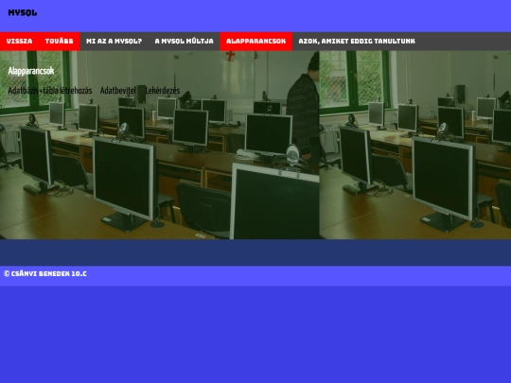
Task: Open 'Azok, amiket eddig tanultunk' menu item
Action: click(357, 41)
